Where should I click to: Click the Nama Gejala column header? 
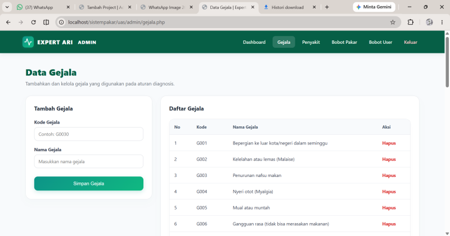[245, 127]
